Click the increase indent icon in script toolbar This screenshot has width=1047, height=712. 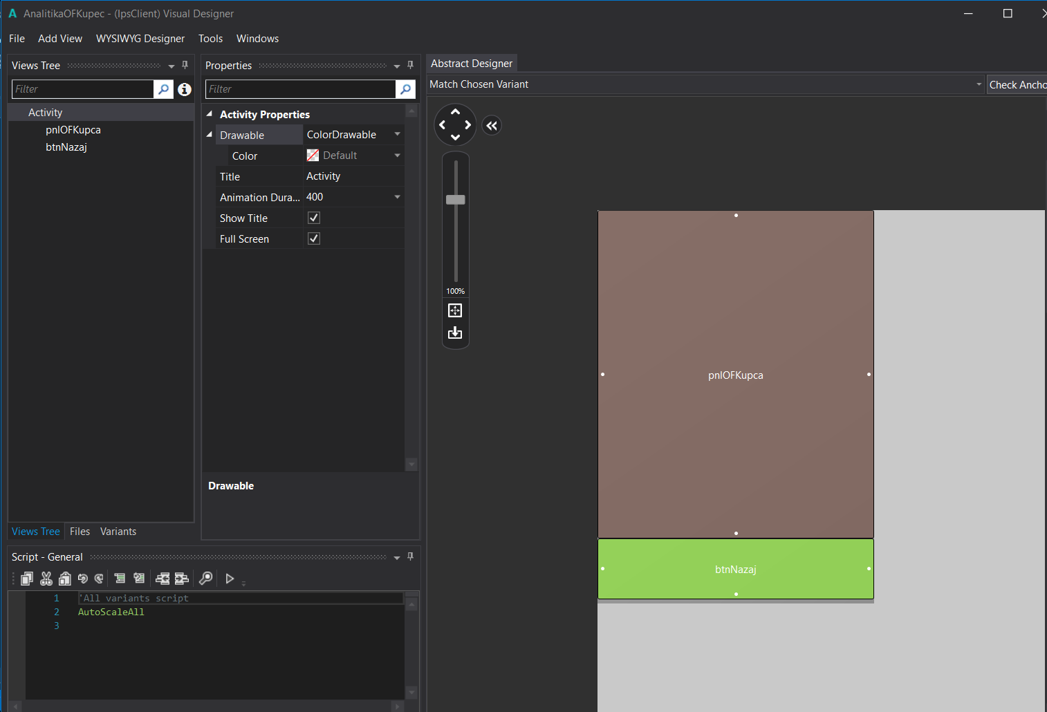[182, 579]
